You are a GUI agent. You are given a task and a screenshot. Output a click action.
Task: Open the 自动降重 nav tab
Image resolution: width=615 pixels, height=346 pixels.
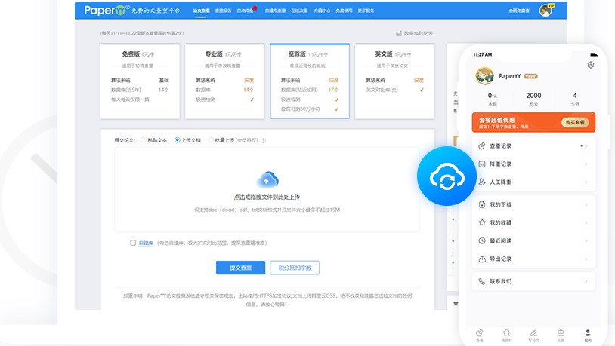click(246, 11)
